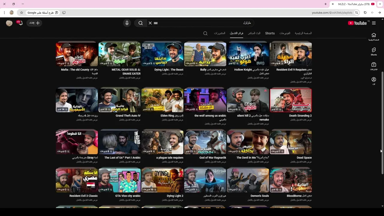The width and height of the screenshot is (384, 216).
Task: Open the silent hill 2 remake thumbnail
Action: coord(248,100)
